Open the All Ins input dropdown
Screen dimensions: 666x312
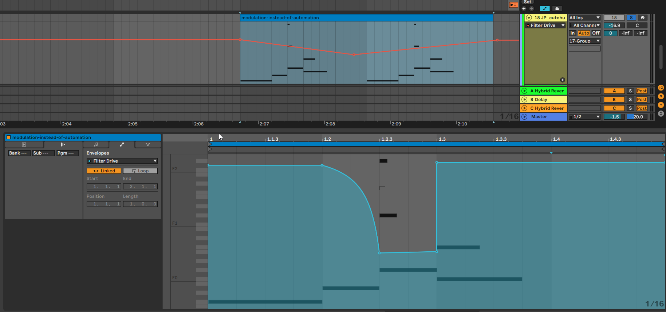point(584,18)
